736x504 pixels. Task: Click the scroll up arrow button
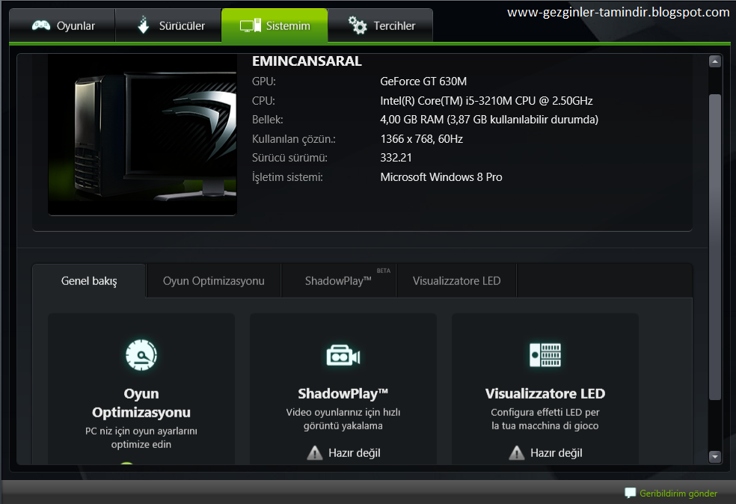coord(715,61)
